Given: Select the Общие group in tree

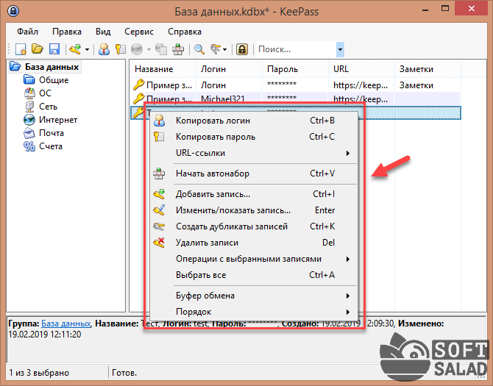Looking at the screenshot, I should coord(54,80).
